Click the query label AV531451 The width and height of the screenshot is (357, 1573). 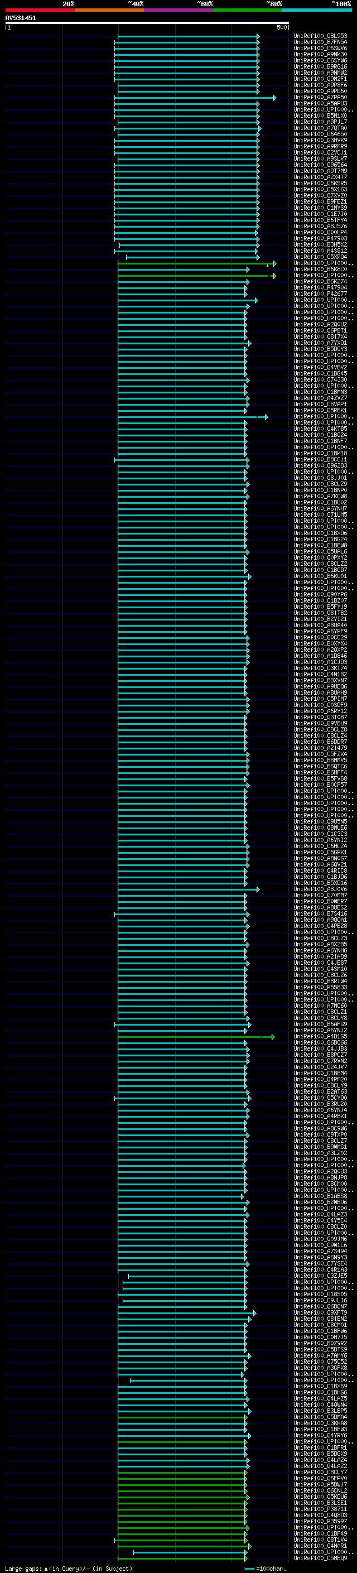click(x=21, y=18)
